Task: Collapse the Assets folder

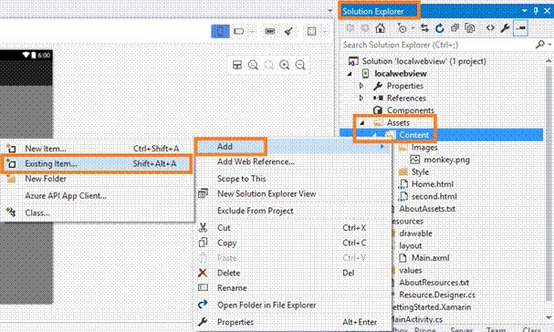Action: click(361, 123)
